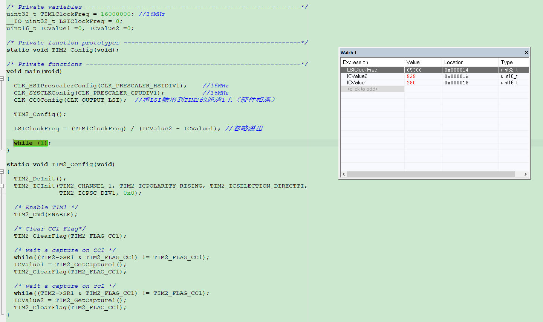
Task: Click the Type column header
Action: [x=514, y=62]
